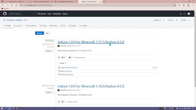
Task: Click the browser back arrow
Action: click(x=3, y=5)
